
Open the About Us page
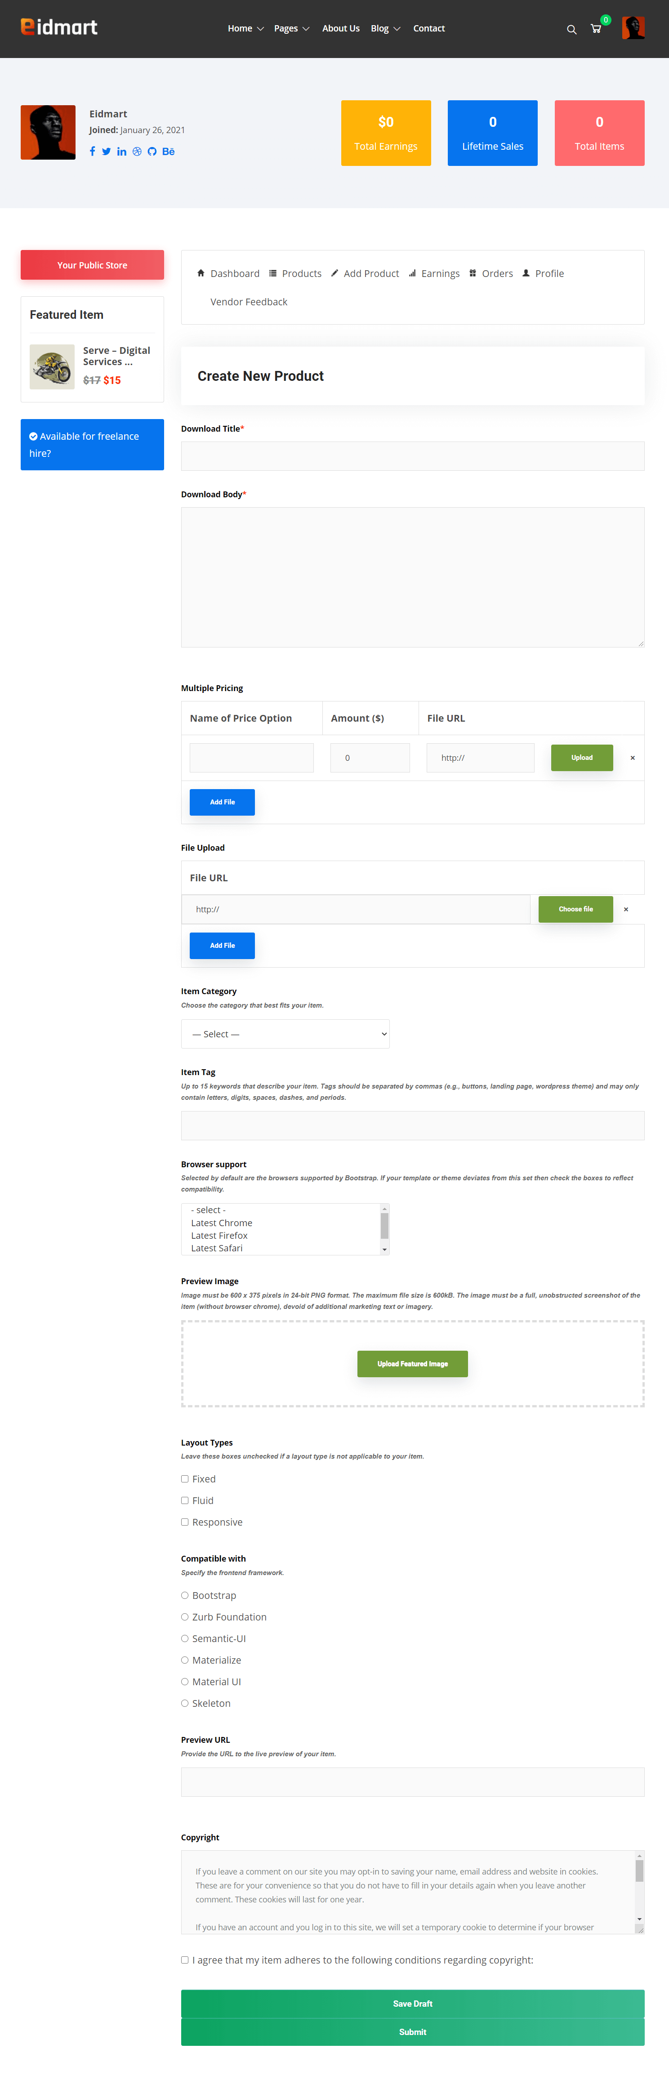tap(341, 28)
